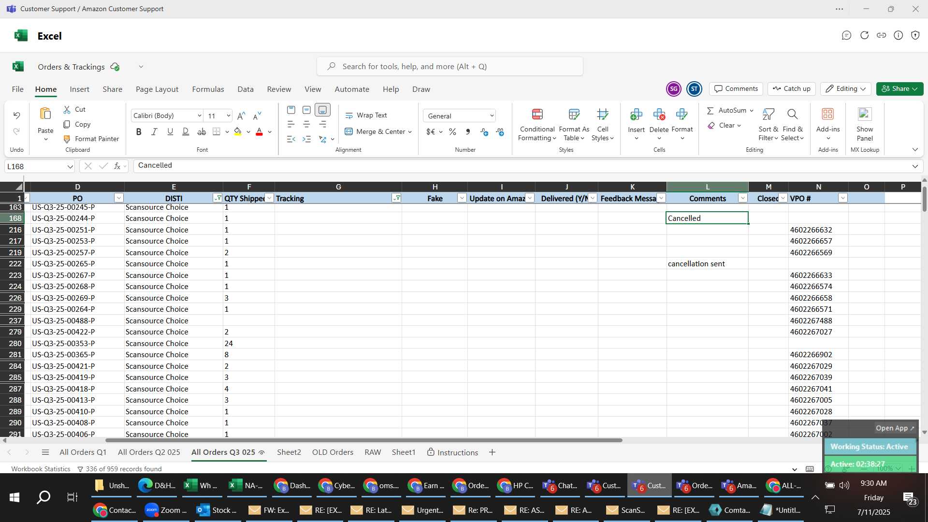
Task: Open Task View on taskbar
Action: click(x=72, y=497)
